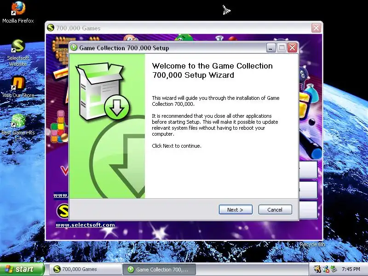This screenshot has height=276, width=368.
Task: Open the Selectsoft Website desktop shortcut
Action: [x=18, y=52]
